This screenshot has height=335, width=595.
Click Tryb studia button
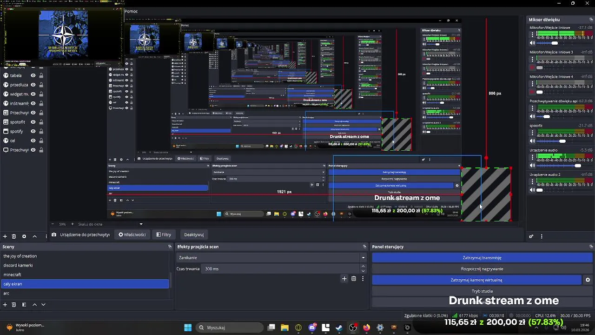[482, 291]
